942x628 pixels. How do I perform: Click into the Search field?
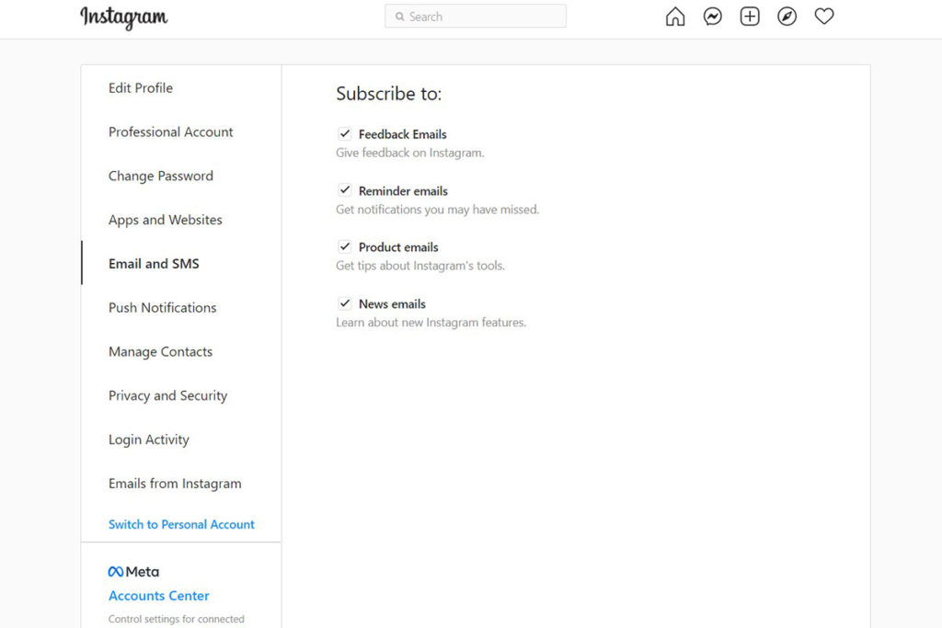coord(476,17)
